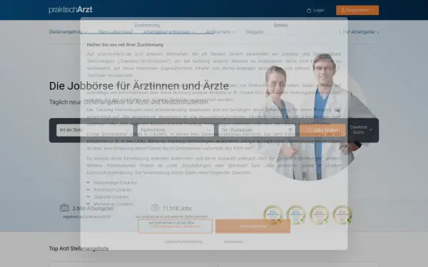The image size is (428, 267).
Task: Click the location pin icon in Ort field
Action: [x=290, y=130]
